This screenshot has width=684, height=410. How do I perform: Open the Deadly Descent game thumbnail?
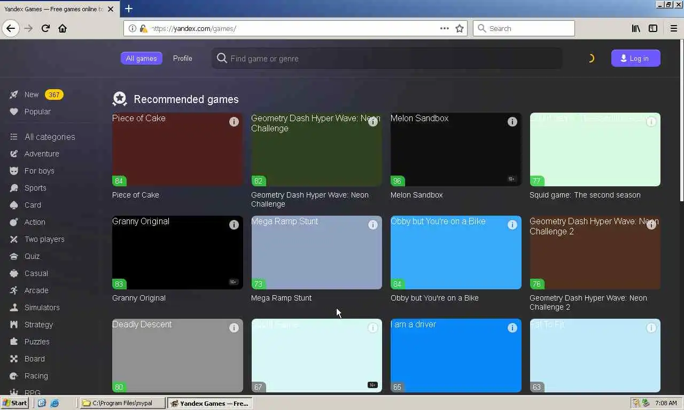pyautogui.click(x=177, y=356)
